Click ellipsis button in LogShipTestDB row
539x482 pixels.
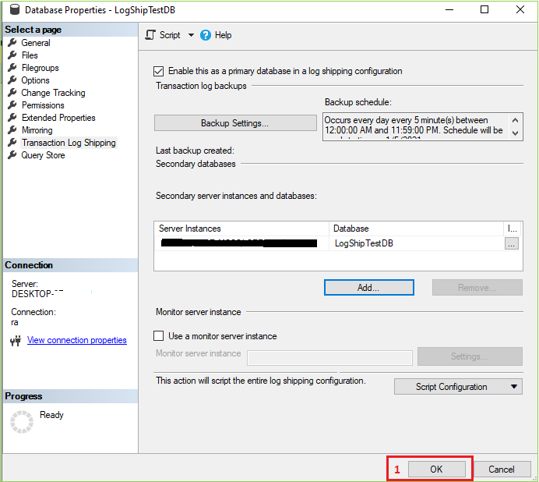click(x=511, y=244)
